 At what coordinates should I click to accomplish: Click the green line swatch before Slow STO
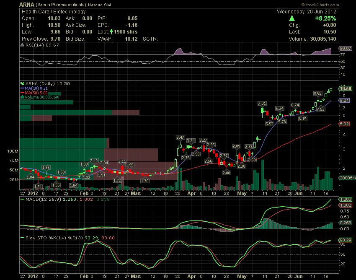(22, 238)
